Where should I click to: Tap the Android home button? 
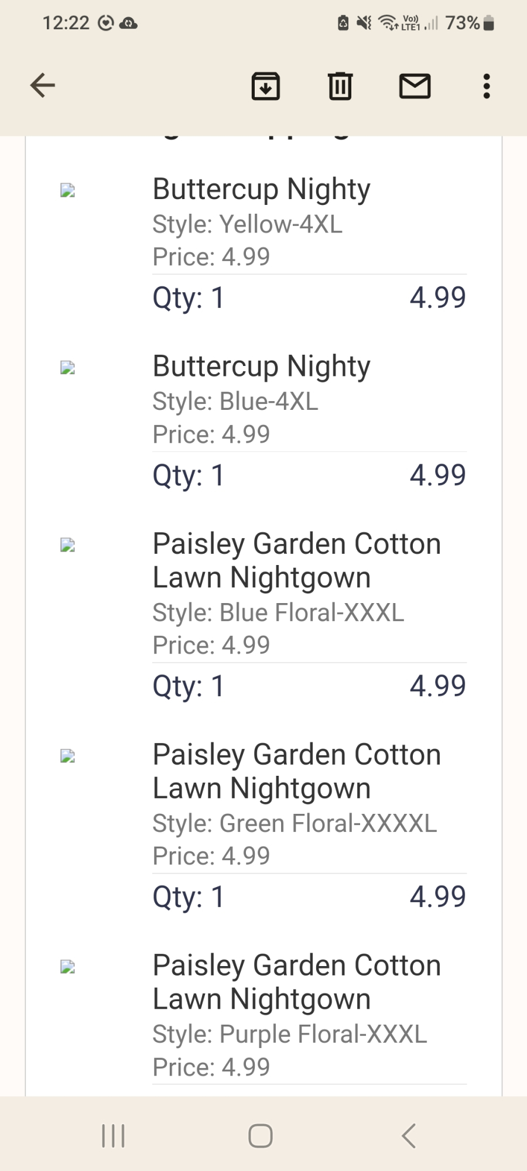click(x=261, y=1136)
